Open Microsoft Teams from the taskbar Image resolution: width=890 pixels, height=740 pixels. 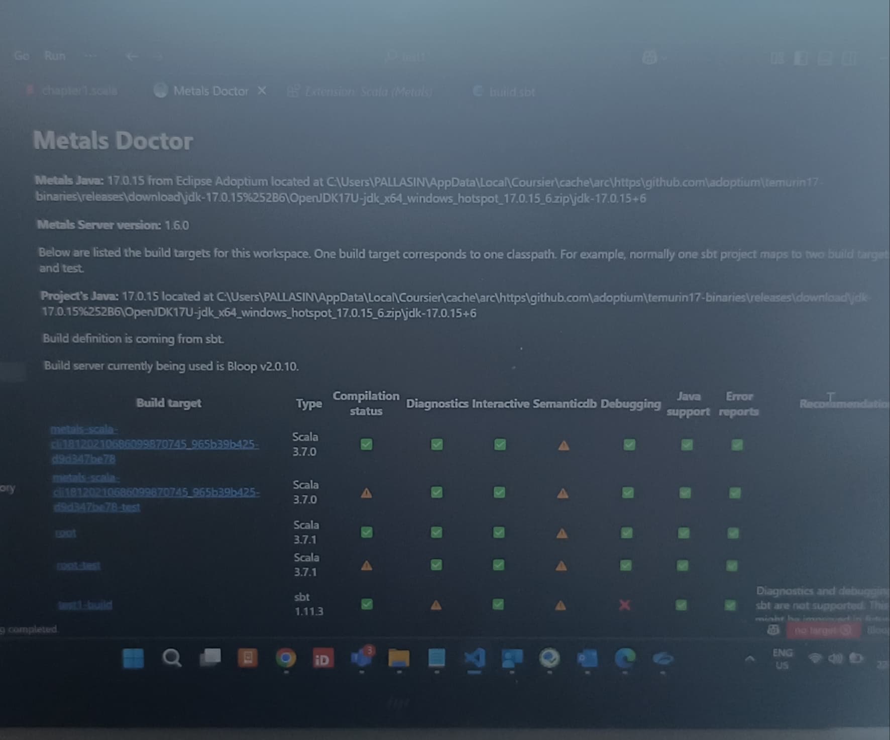(362, 658)
